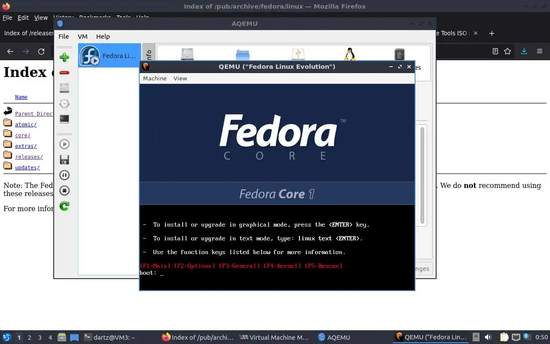Open the file manager icon in the taskbar
Image resolution: width=550 pixels, height=344 pixels.
[62, 338]
